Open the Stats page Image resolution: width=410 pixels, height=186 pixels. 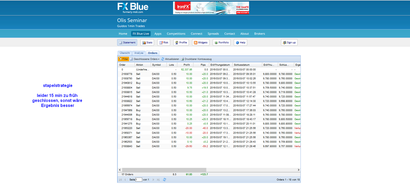click(147, 43)
